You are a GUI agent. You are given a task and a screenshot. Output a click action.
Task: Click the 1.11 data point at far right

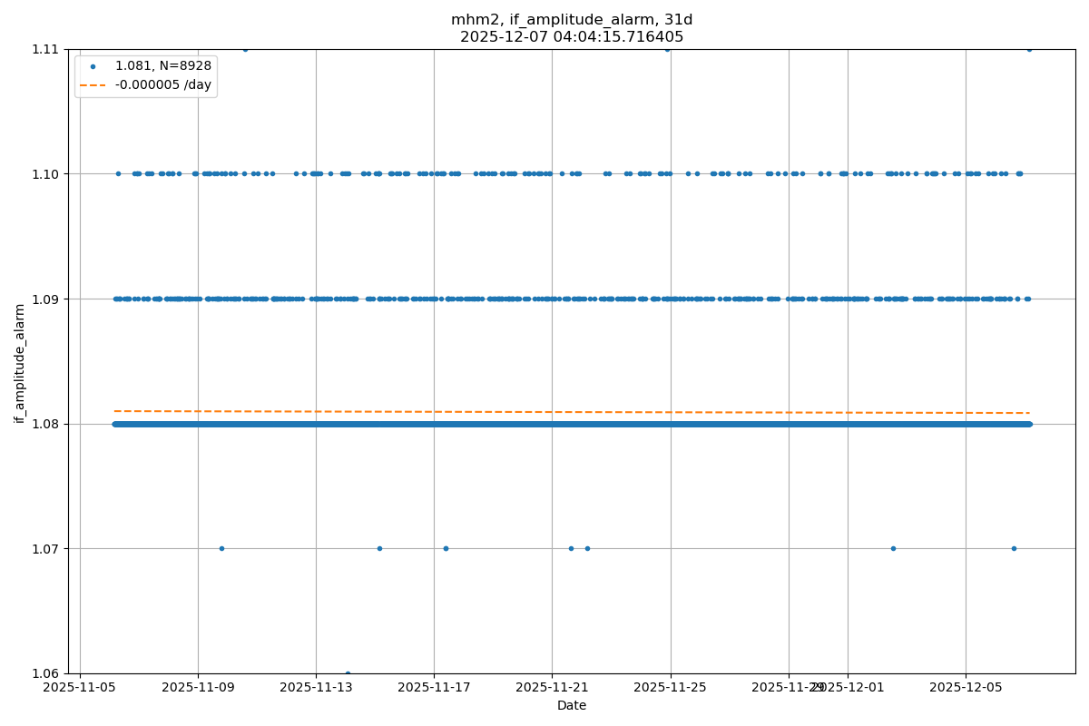pyautogui.click(x=1029, y=49)
